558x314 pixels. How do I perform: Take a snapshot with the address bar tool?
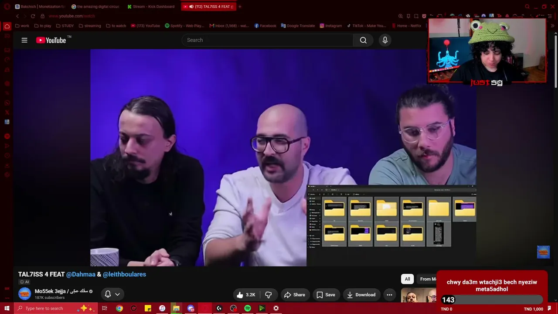point(416,16)
